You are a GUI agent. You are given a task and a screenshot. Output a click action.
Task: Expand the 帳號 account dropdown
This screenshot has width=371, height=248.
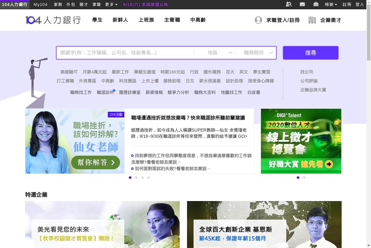point(331,4)
